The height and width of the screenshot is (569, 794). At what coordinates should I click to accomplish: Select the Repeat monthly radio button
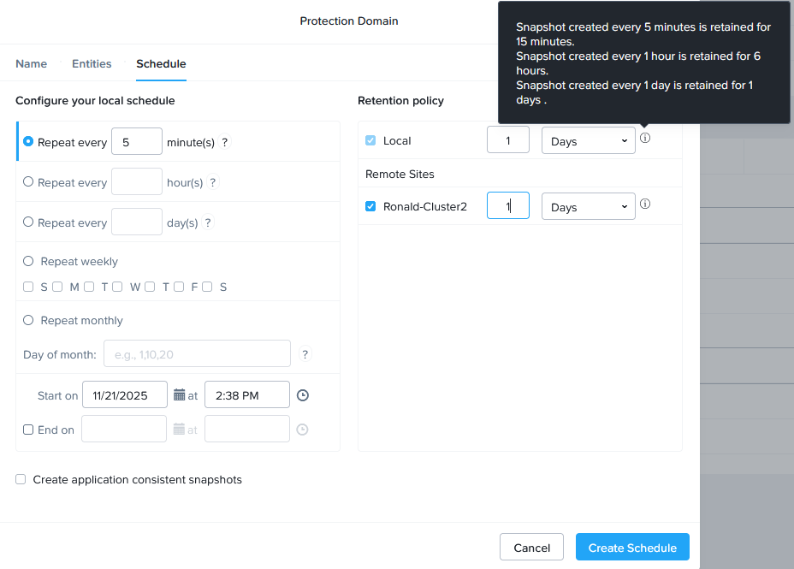tap(29, 321)
